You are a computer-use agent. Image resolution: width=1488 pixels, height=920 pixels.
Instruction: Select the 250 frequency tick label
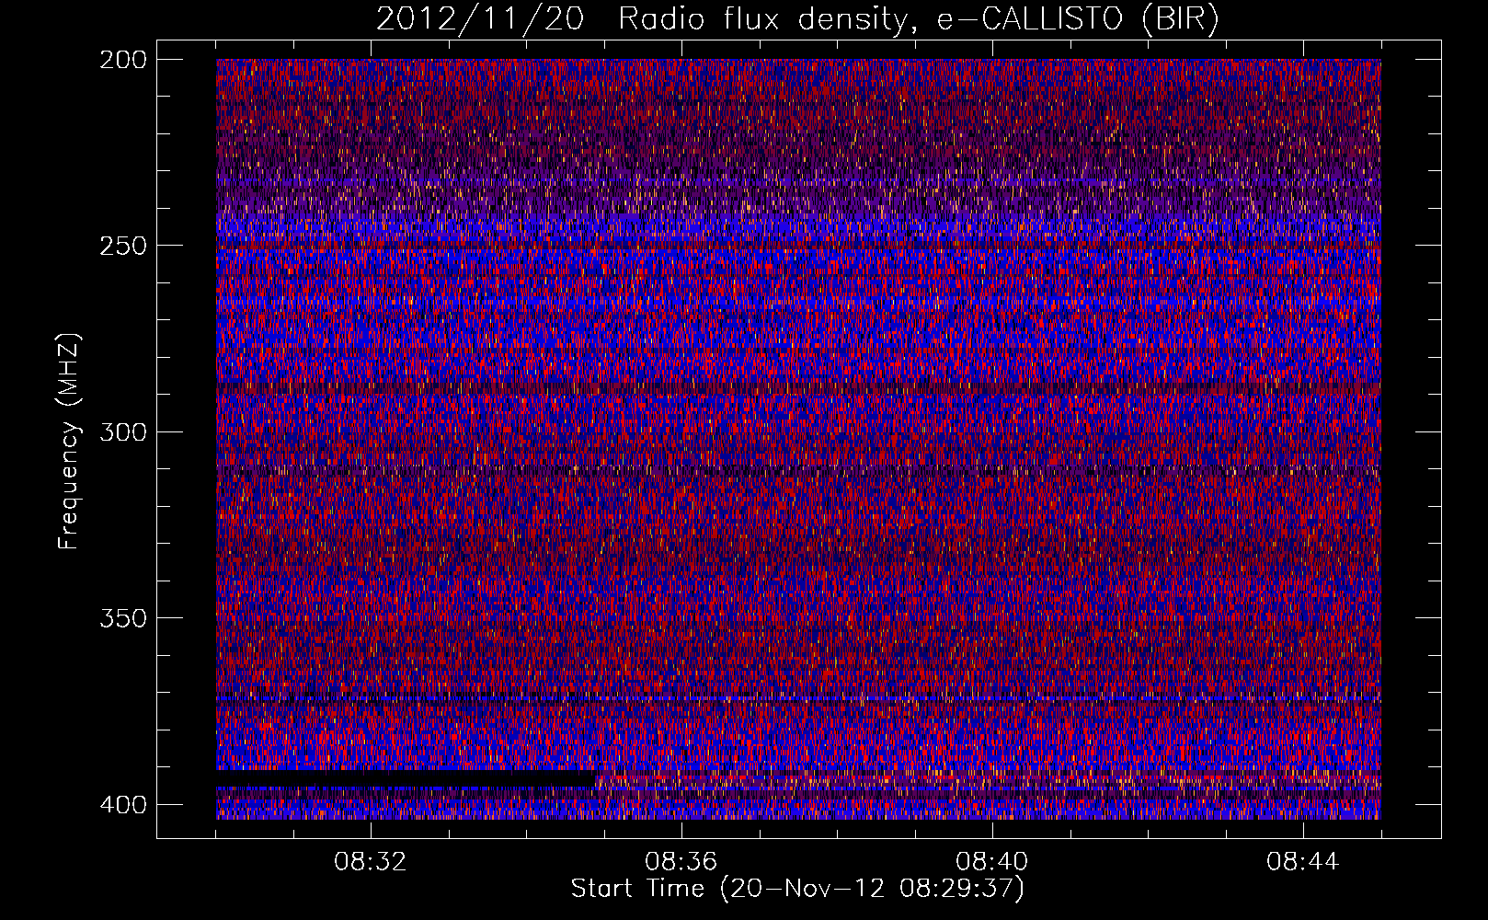point(122,246)
